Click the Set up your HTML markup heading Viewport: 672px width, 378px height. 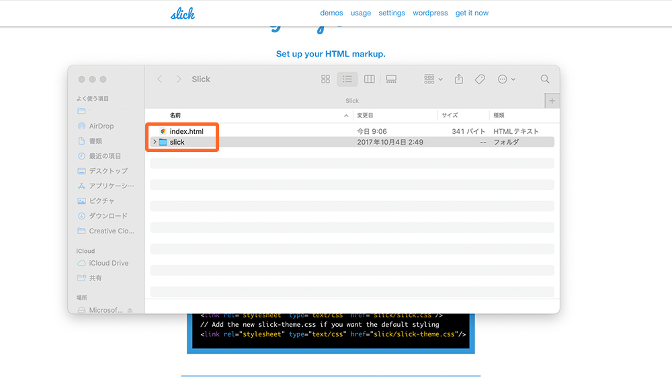(331, 54)
